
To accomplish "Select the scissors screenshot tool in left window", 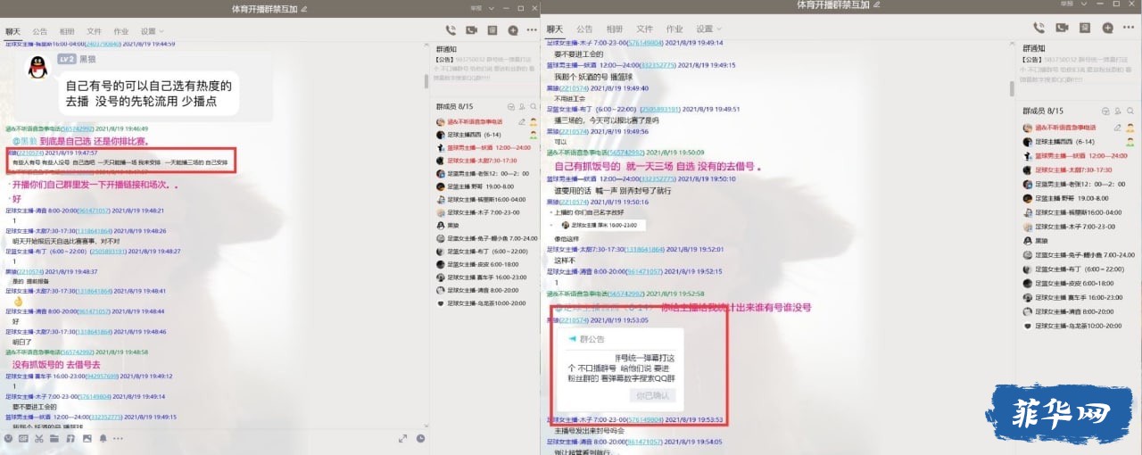I will (x=40, y=438).
